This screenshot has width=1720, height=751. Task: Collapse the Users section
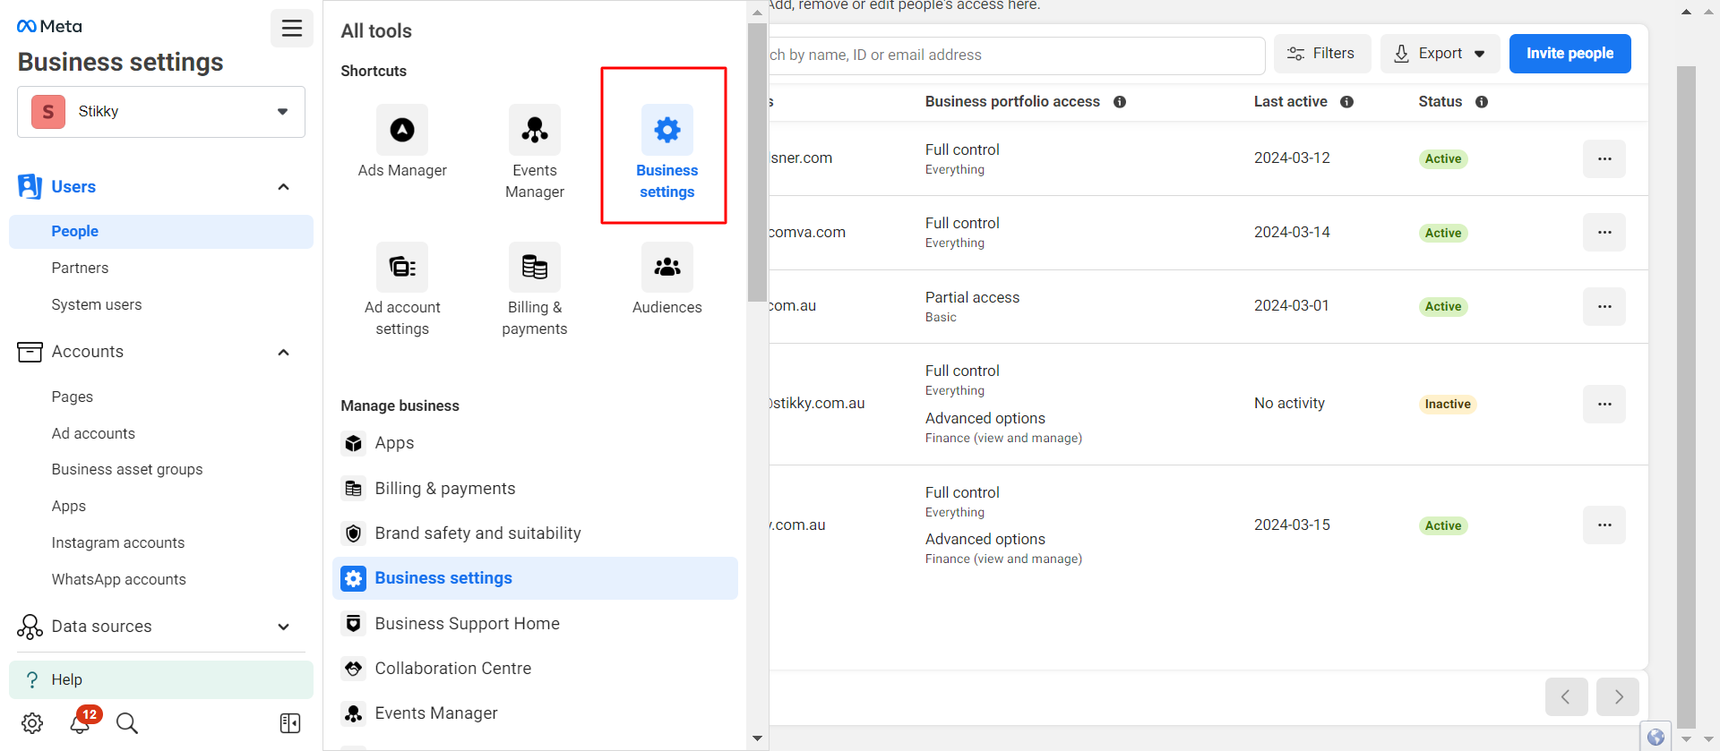coord(283,187)
